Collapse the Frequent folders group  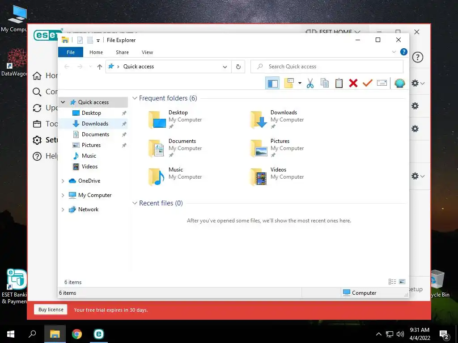[x=135, y=98]
